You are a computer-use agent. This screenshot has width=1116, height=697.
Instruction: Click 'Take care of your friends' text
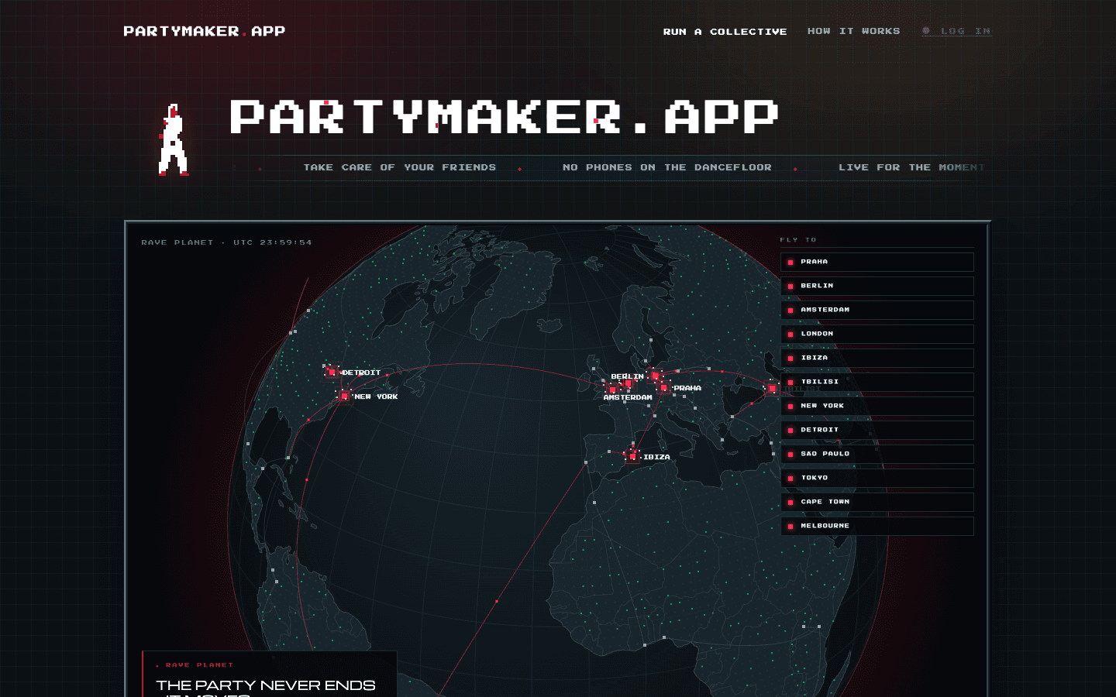(x=399, y=167)
